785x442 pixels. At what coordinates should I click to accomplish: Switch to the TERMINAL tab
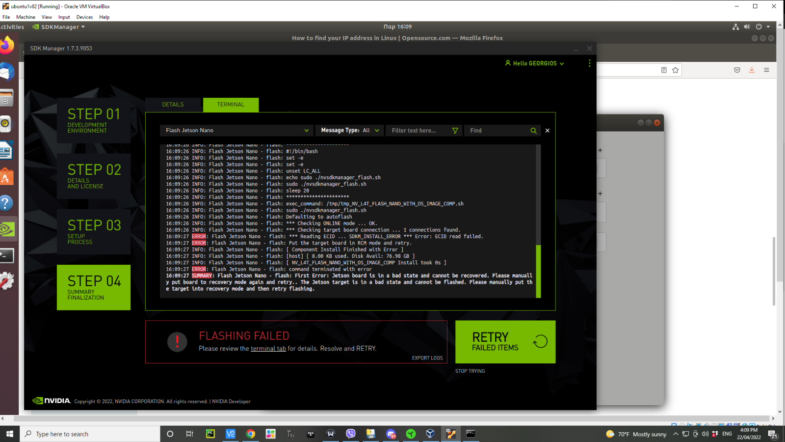[x=231, y=105]
